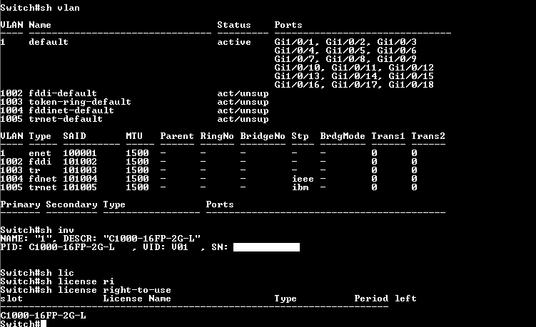Click the 'Primary' column header
The width and height of the screenshot is (536, 327).
click(x=20, y=204)
